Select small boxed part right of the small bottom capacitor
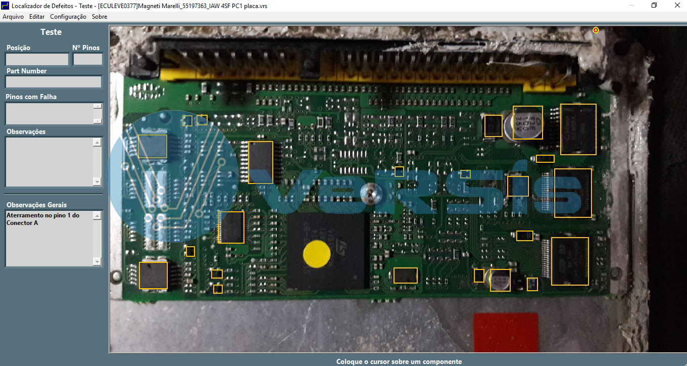687x366 pixels. tap(532, 284)
